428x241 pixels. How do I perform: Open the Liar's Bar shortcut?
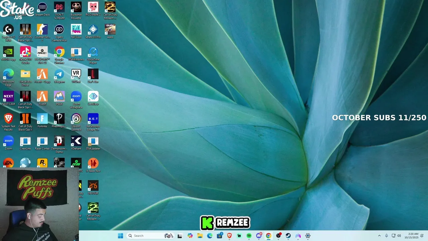pyautogui.click(x=93, y=76)
